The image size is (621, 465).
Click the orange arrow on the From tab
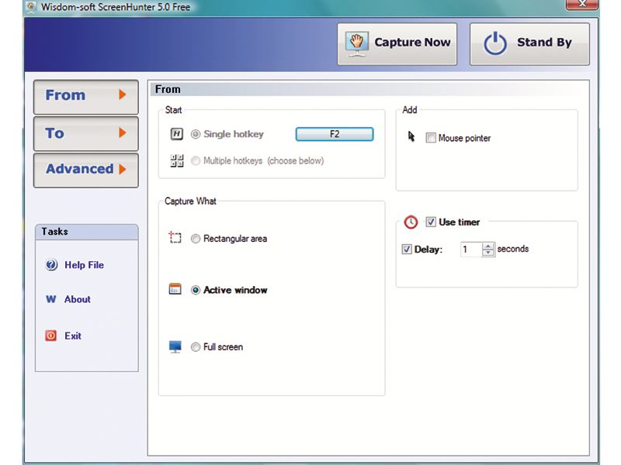coord(123,95)
